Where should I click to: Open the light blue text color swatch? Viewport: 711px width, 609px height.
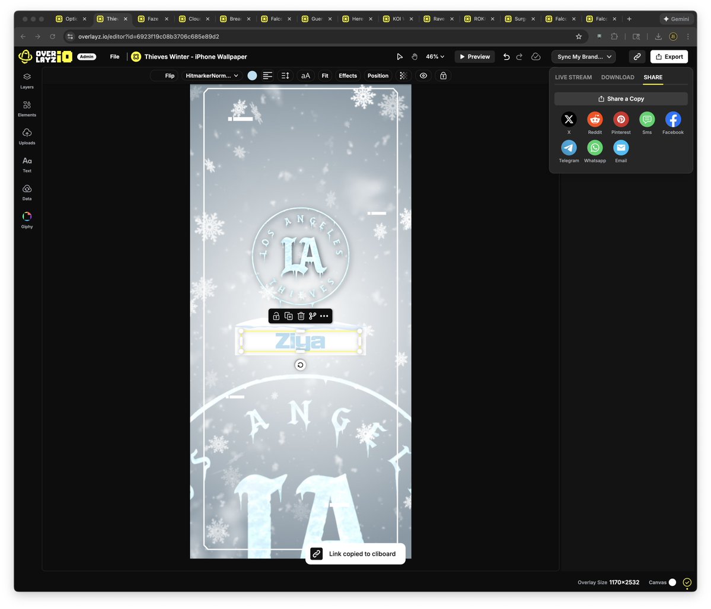click(x=252, y=76)
